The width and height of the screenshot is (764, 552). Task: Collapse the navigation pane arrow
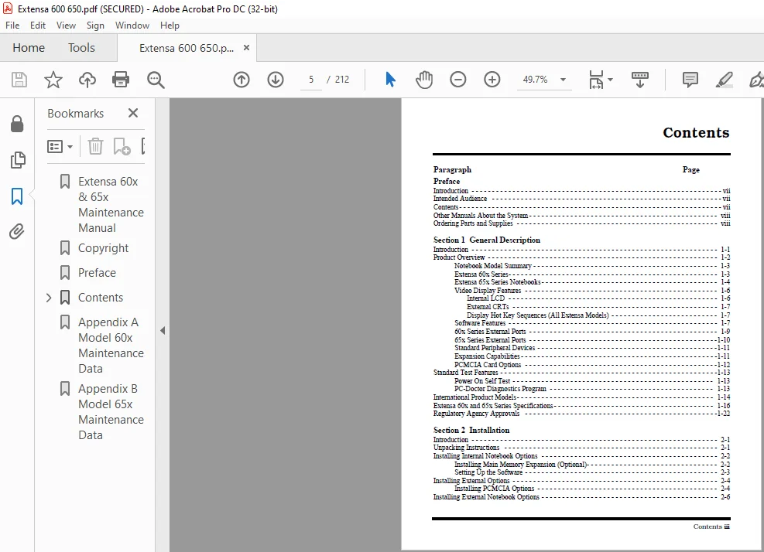(x=163, y=331)
